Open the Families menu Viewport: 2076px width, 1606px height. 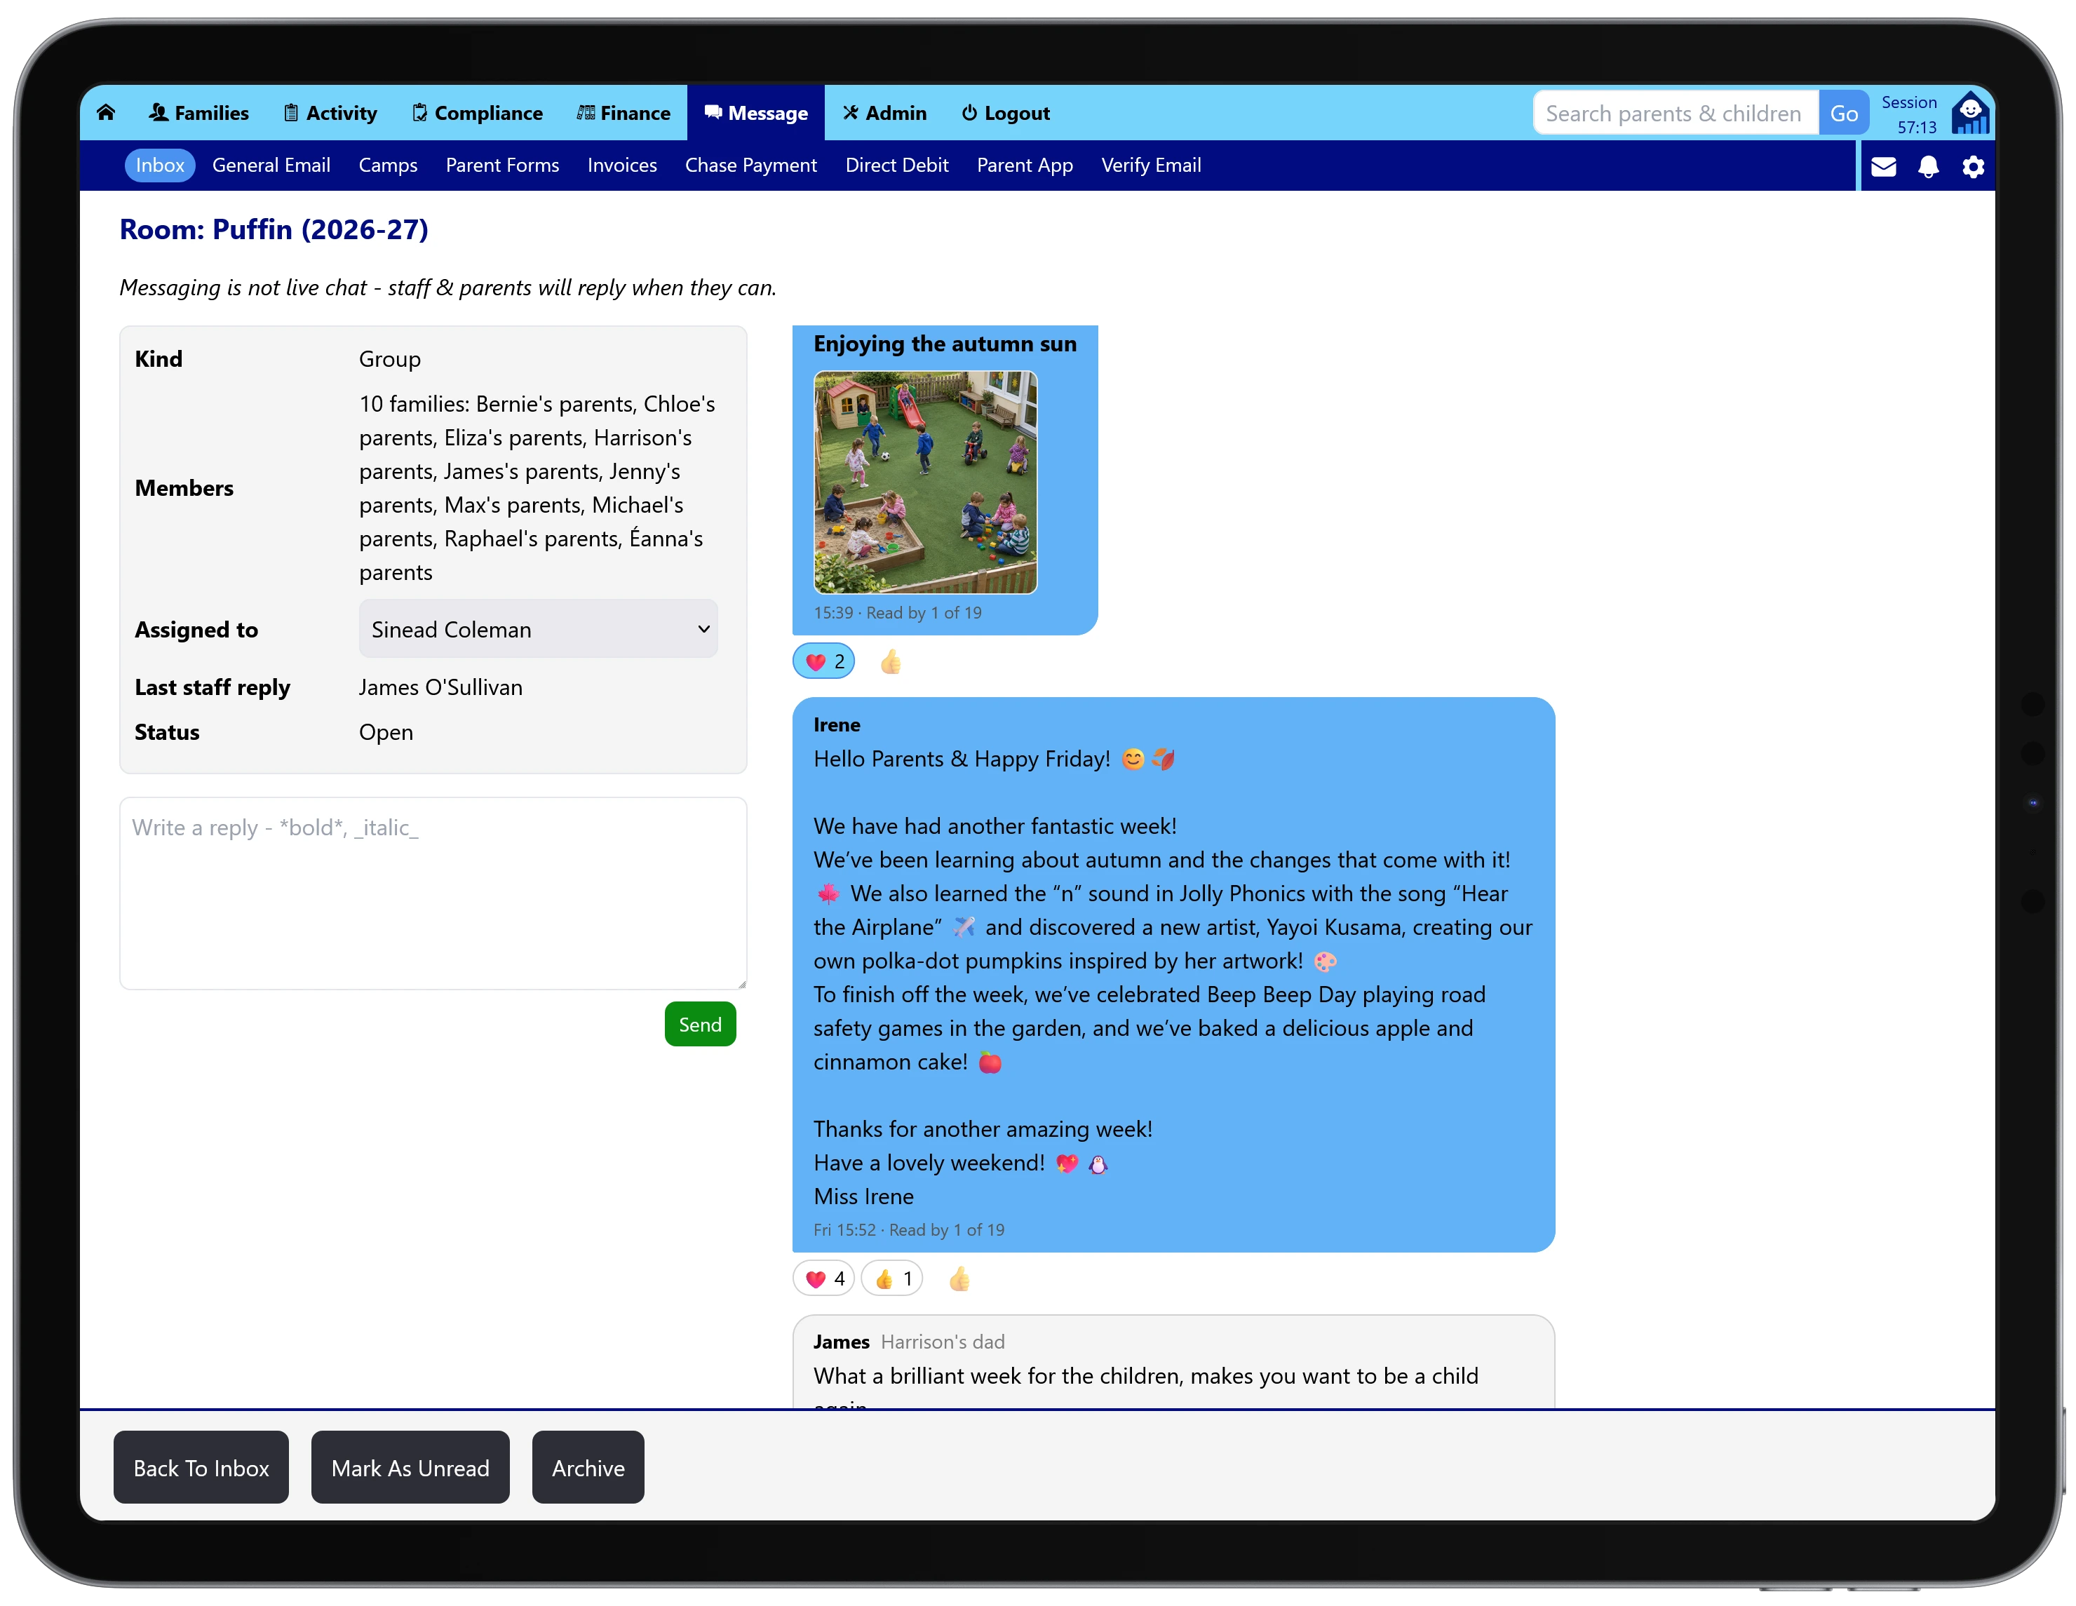click(x=198, y=113)
